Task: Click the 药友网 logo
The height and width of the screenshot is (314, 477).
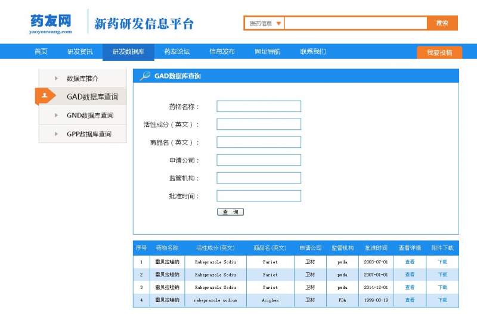Action: (x=51, y=24)
